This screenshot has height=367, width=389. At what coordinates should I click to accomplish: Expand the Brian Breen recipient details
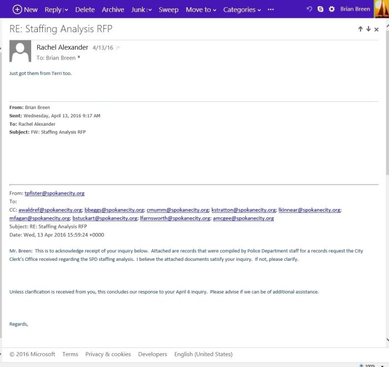click(x=78, y=58)
